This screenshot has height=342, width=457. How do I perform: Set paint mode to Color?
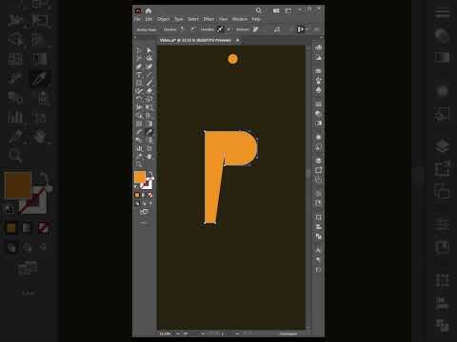tap(137, 195)
